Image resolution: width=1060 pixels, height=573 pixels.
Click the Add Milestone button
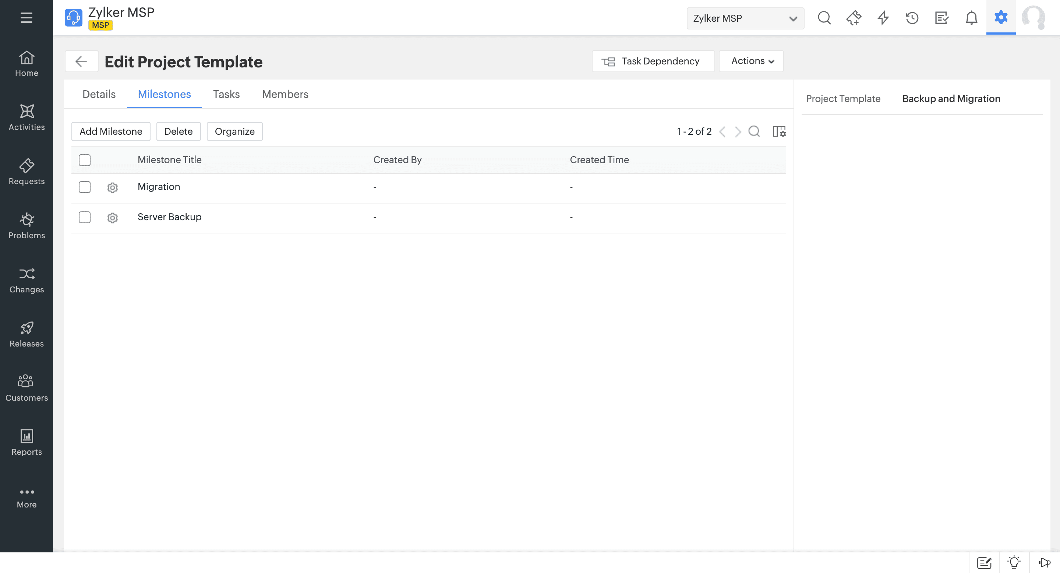(111, 131)
